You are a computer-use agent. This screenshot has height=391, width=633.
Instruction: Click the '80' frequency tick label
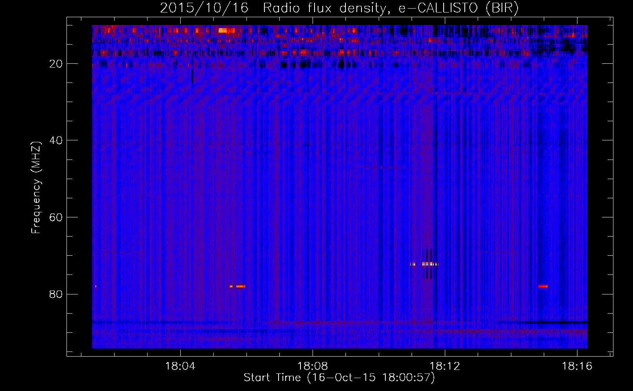click(56, 294)
